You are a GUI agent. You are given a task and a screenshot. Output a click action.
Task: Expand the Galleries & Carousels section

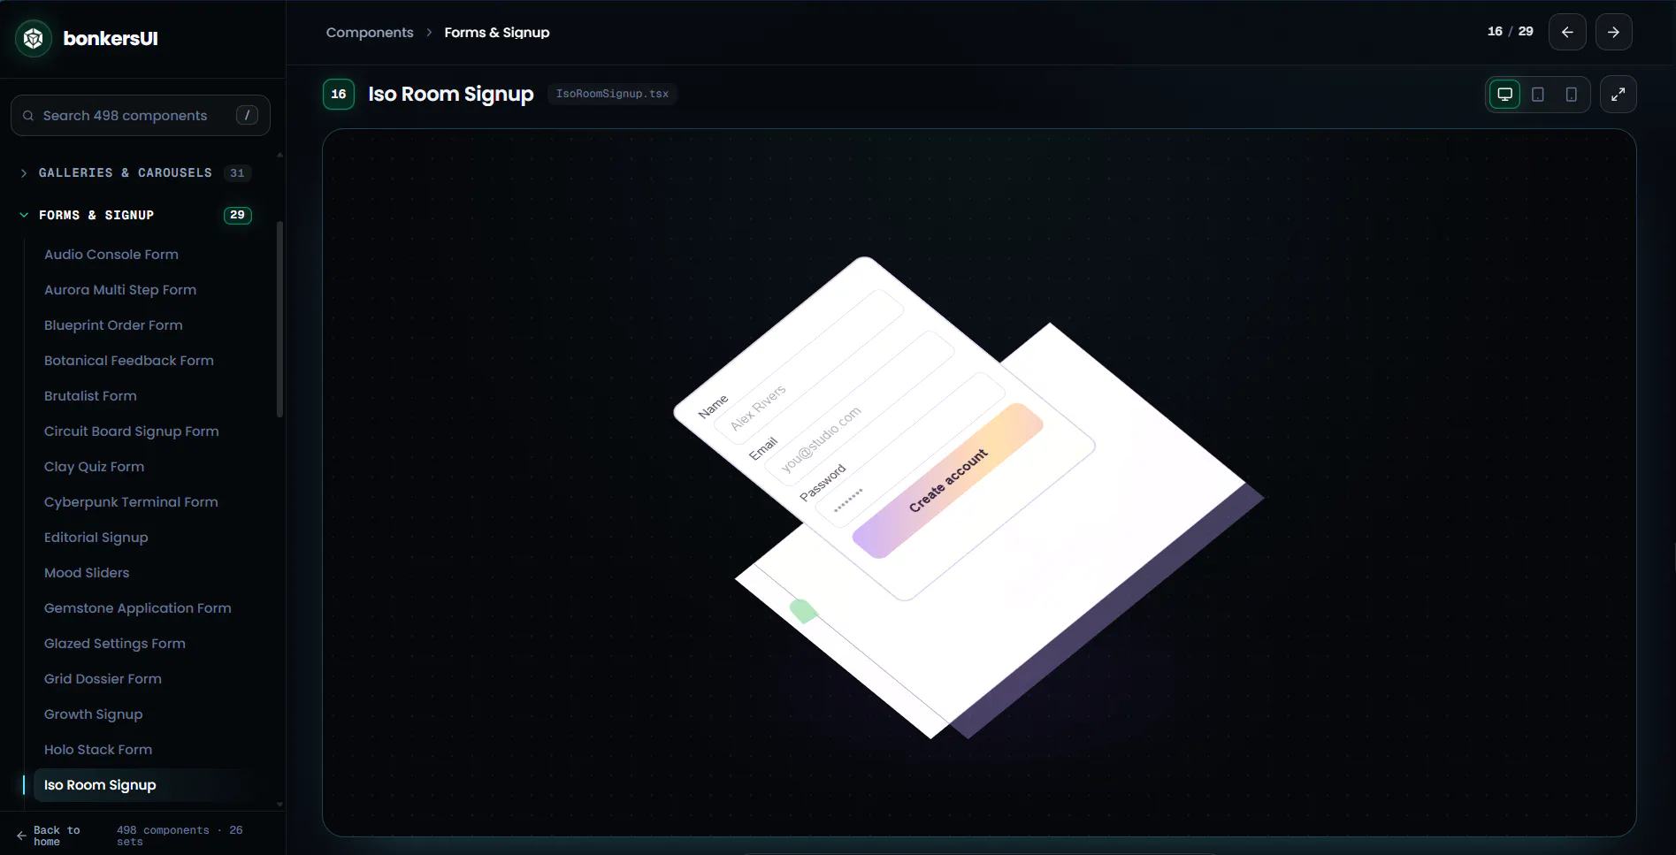136,172
